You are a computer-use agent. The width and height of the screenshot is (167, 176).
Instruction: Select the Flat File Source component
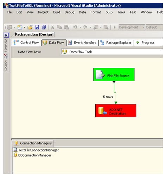pyautogui.click(x=114, y=74)
